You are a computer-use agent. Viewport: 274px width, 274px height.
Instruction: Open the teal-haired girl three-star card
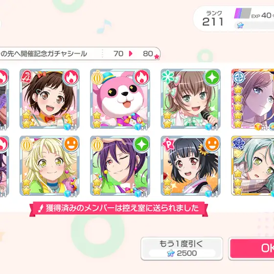pos(252,166)
